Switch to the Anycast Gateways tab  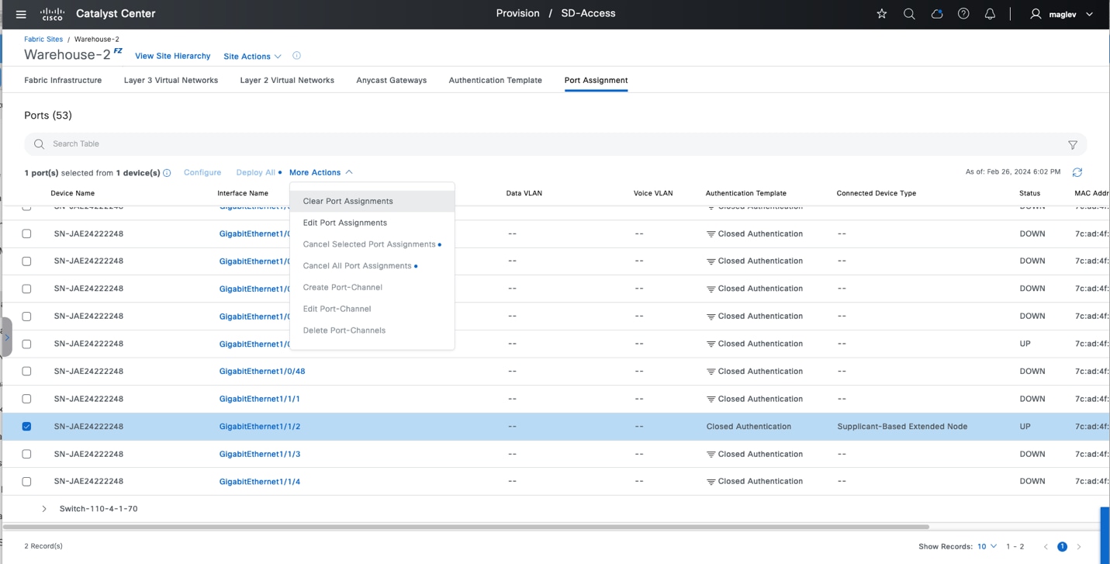(x=391, y=80)
